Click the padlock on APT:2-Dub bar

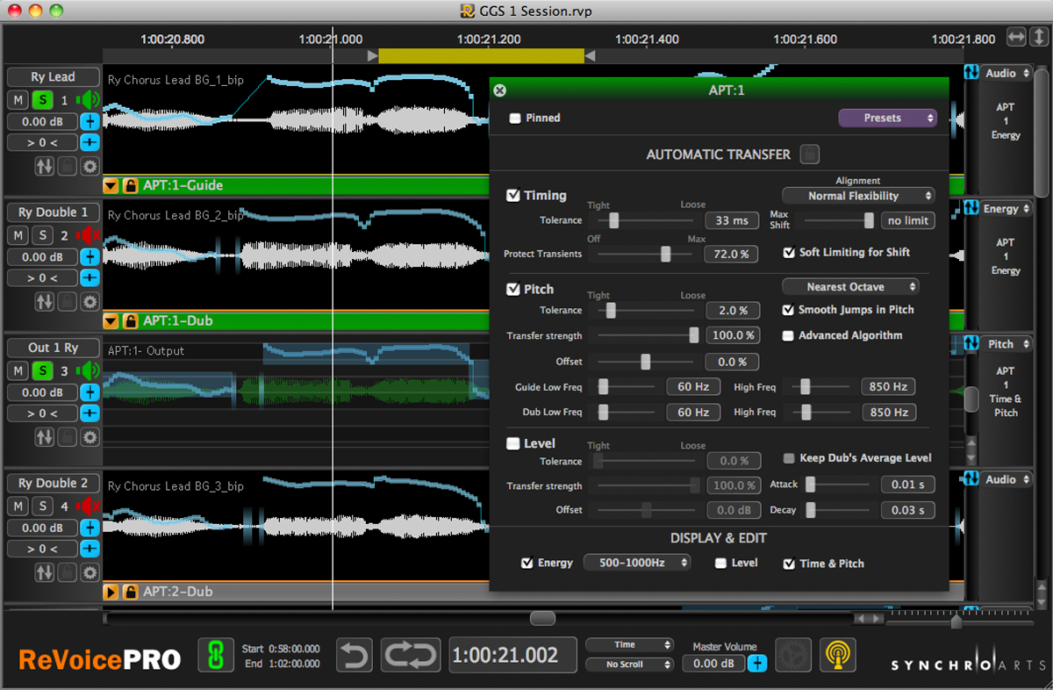tap(131, 592)
